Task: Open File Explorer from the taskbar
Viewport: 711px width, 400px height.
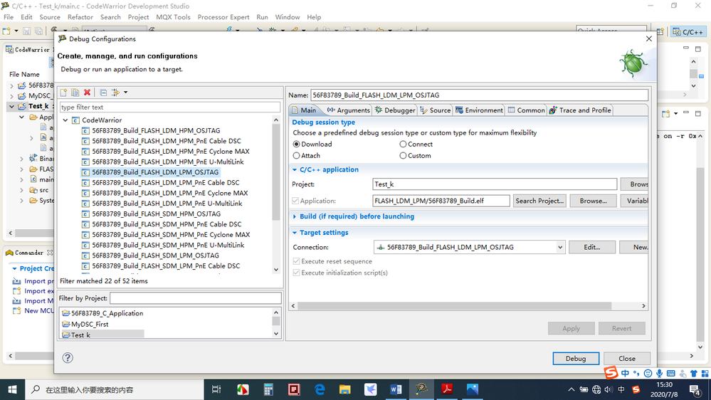Action: pos(345,389)
